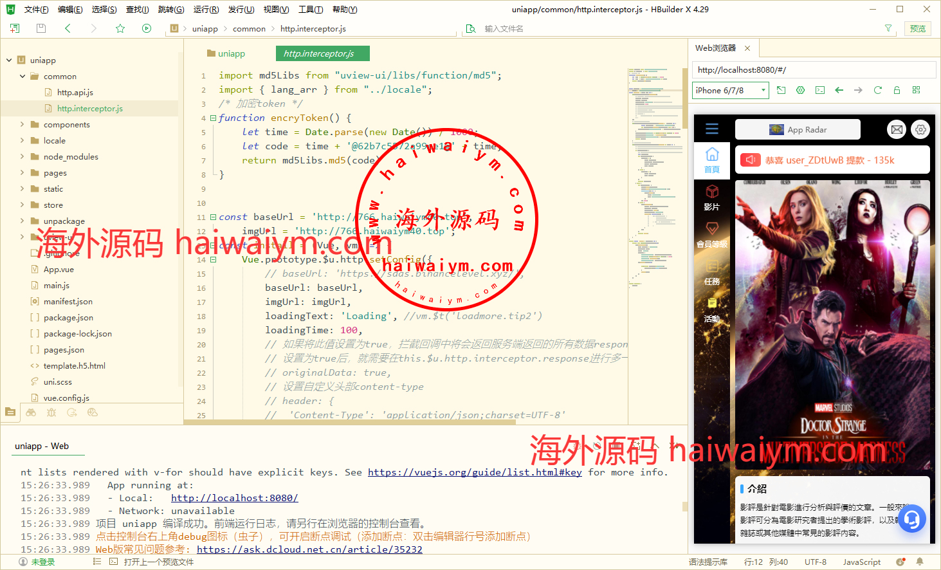Open the rotate screen icon in Web browser

(781, 90)
